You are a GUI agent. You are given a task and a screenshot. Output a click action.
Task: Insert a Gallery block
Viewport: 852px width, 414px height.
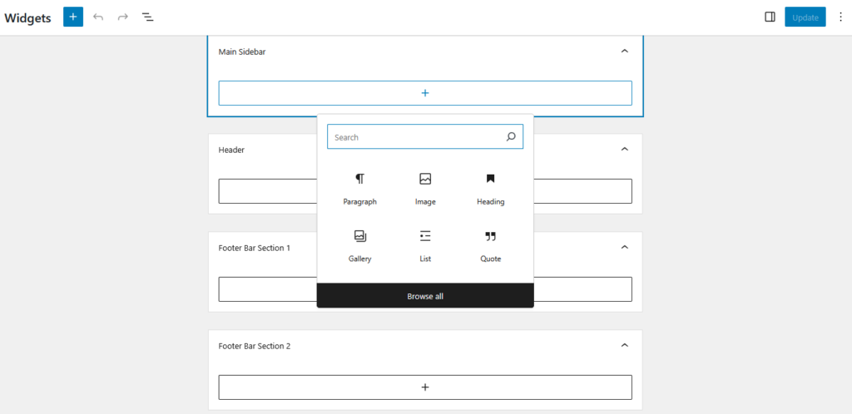coord(359,246)
